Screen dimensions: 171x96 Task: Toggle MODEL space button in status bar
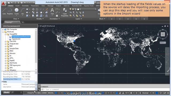click(x=51, y=93)
